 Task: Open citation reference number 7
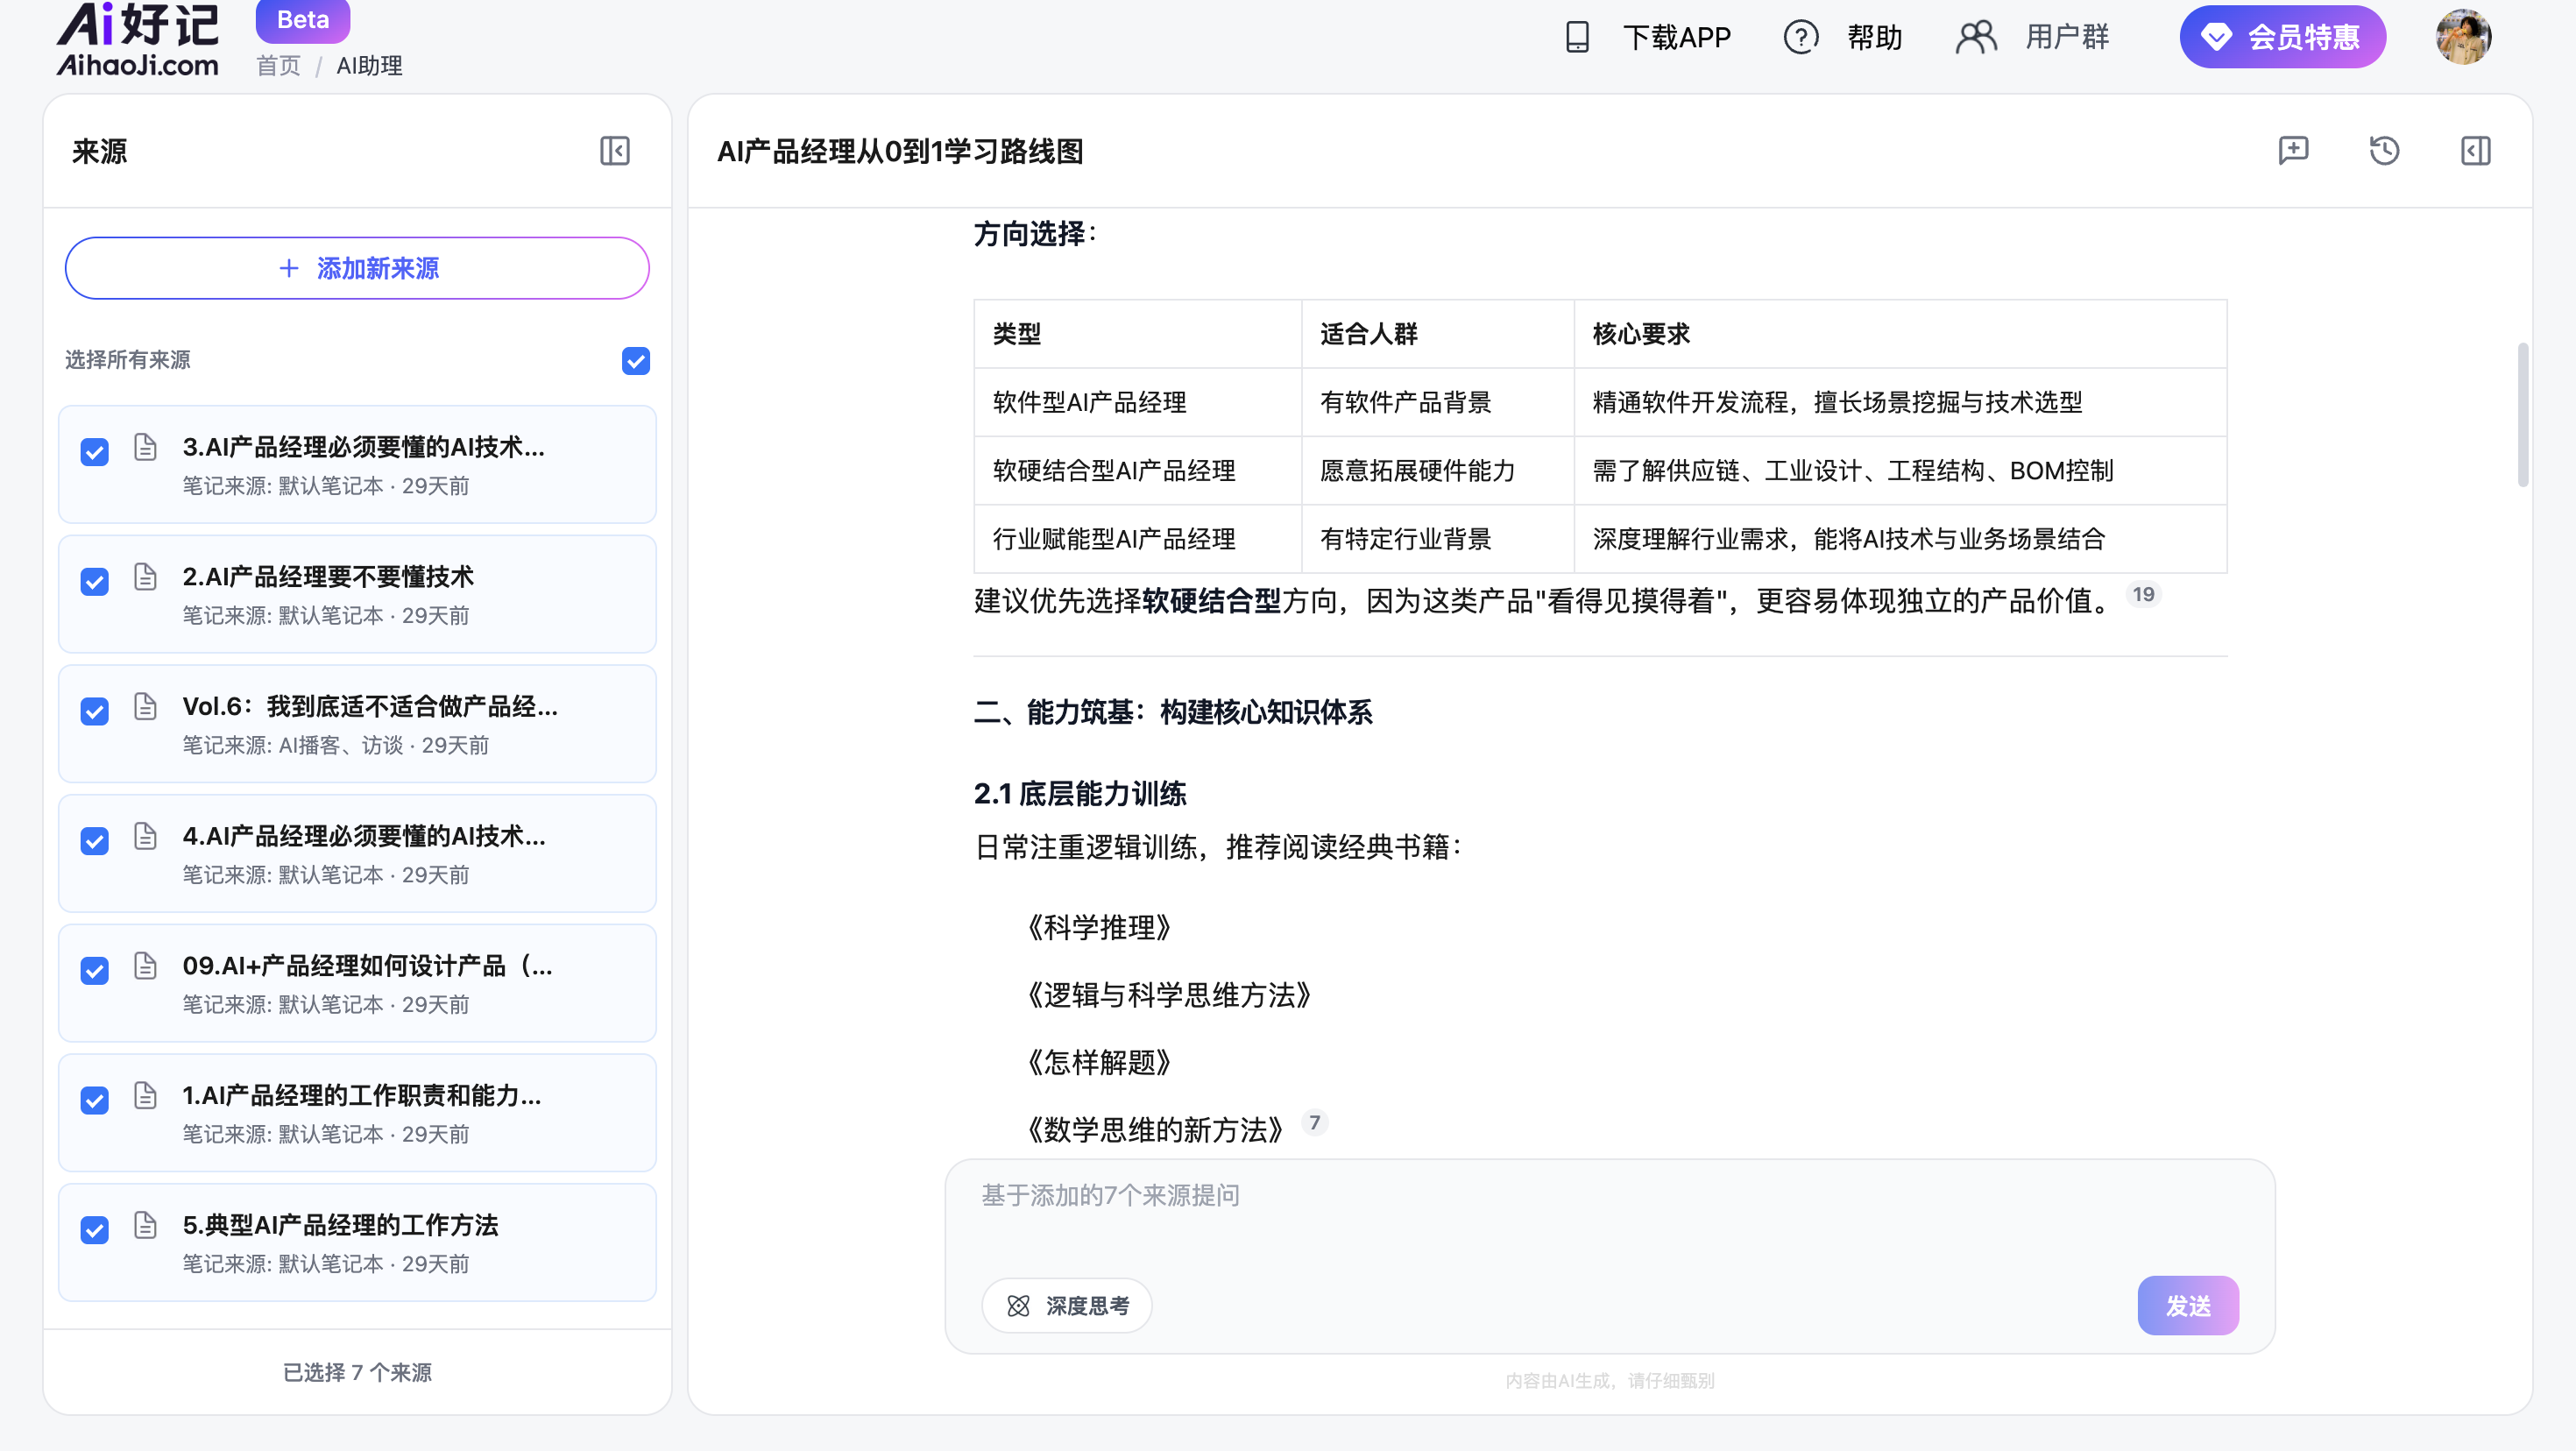click(x=1314, y=1123)
